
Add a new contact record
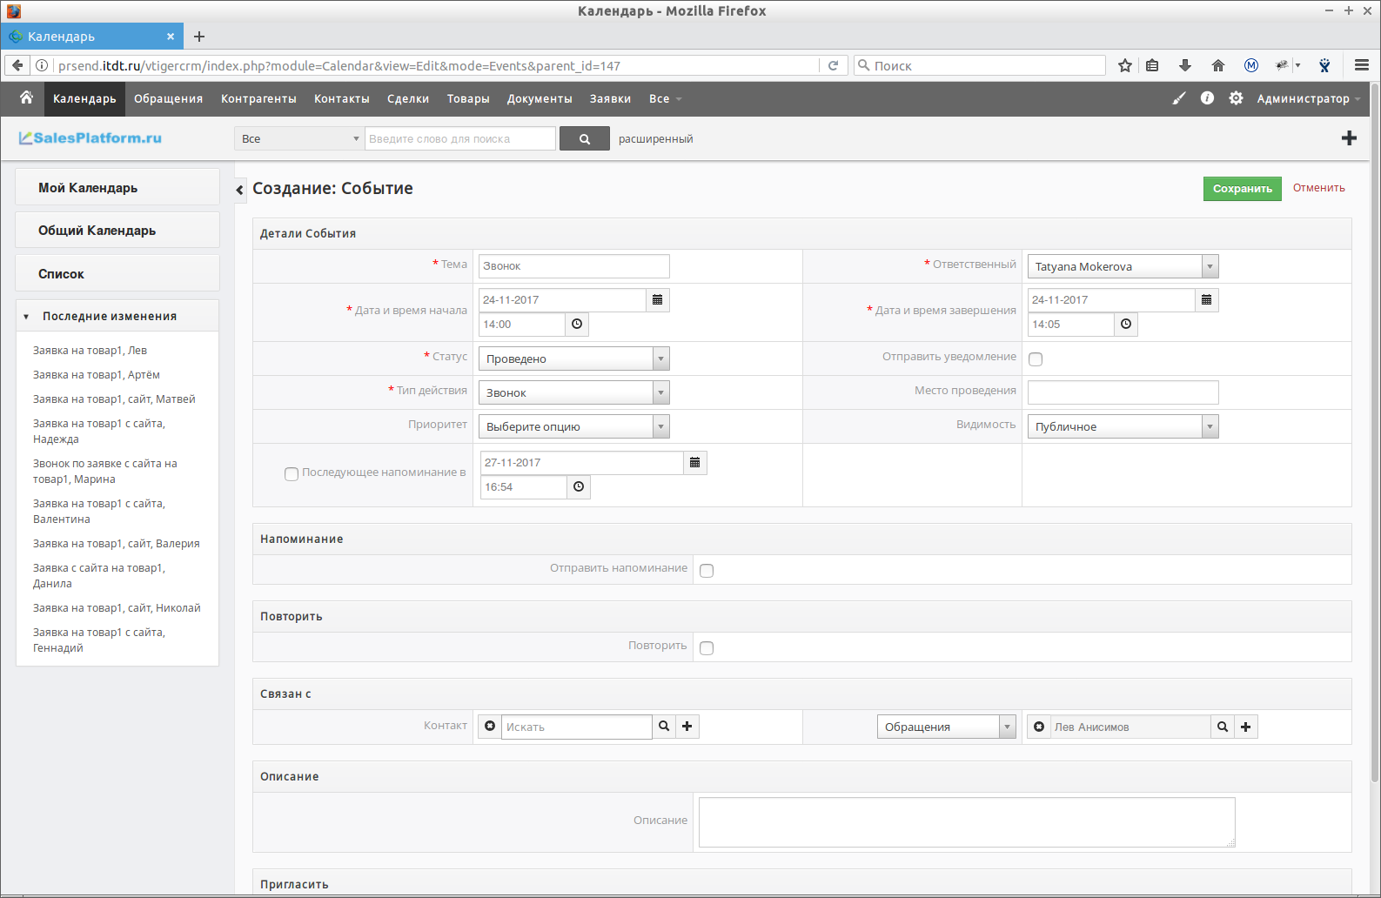687,726
